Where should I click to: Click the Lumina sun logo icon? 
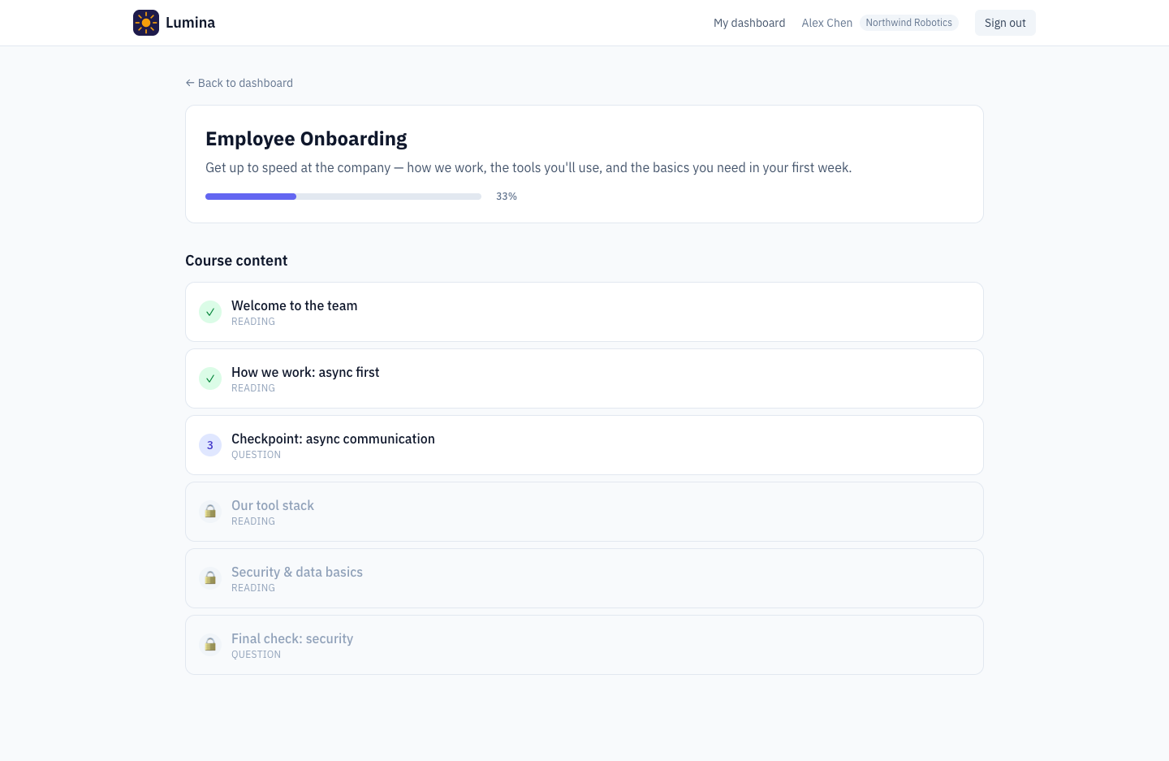point(146,23)
